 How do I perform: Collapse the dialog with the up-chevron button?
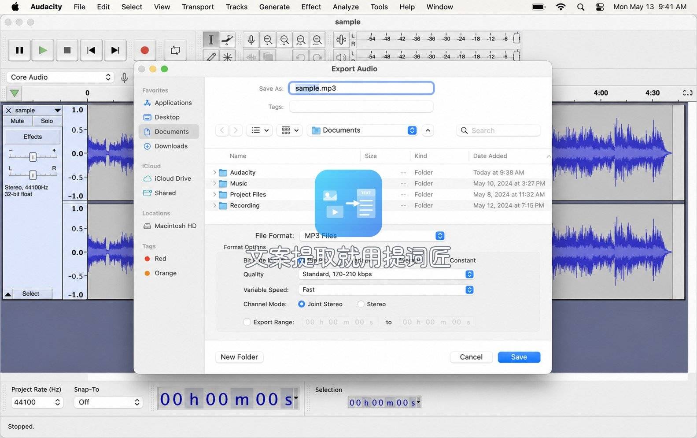point(428,130)
